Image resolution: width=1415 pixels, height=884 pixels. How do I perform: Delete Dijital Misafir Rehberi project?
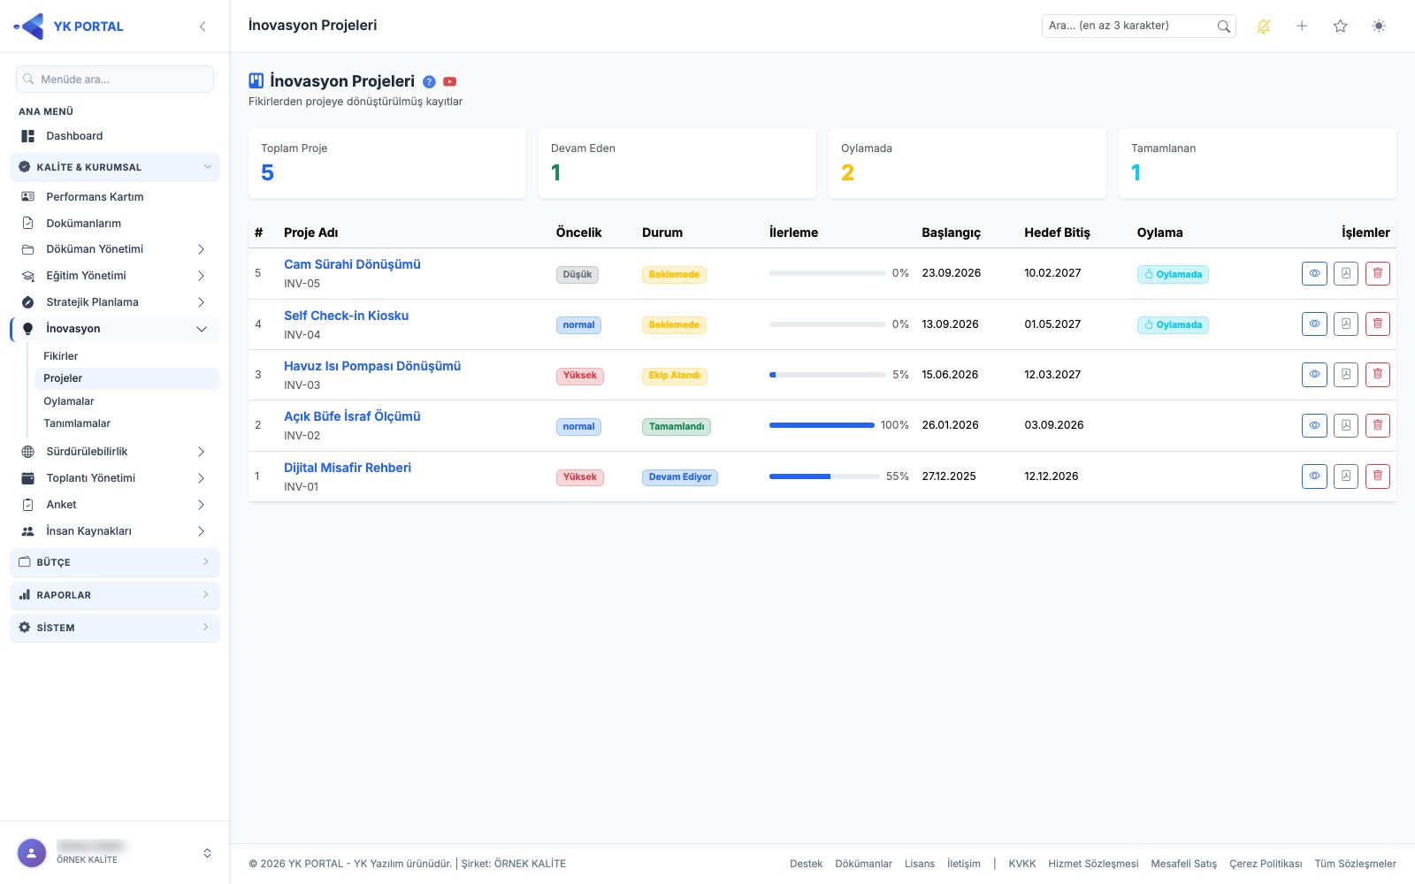1378,476
